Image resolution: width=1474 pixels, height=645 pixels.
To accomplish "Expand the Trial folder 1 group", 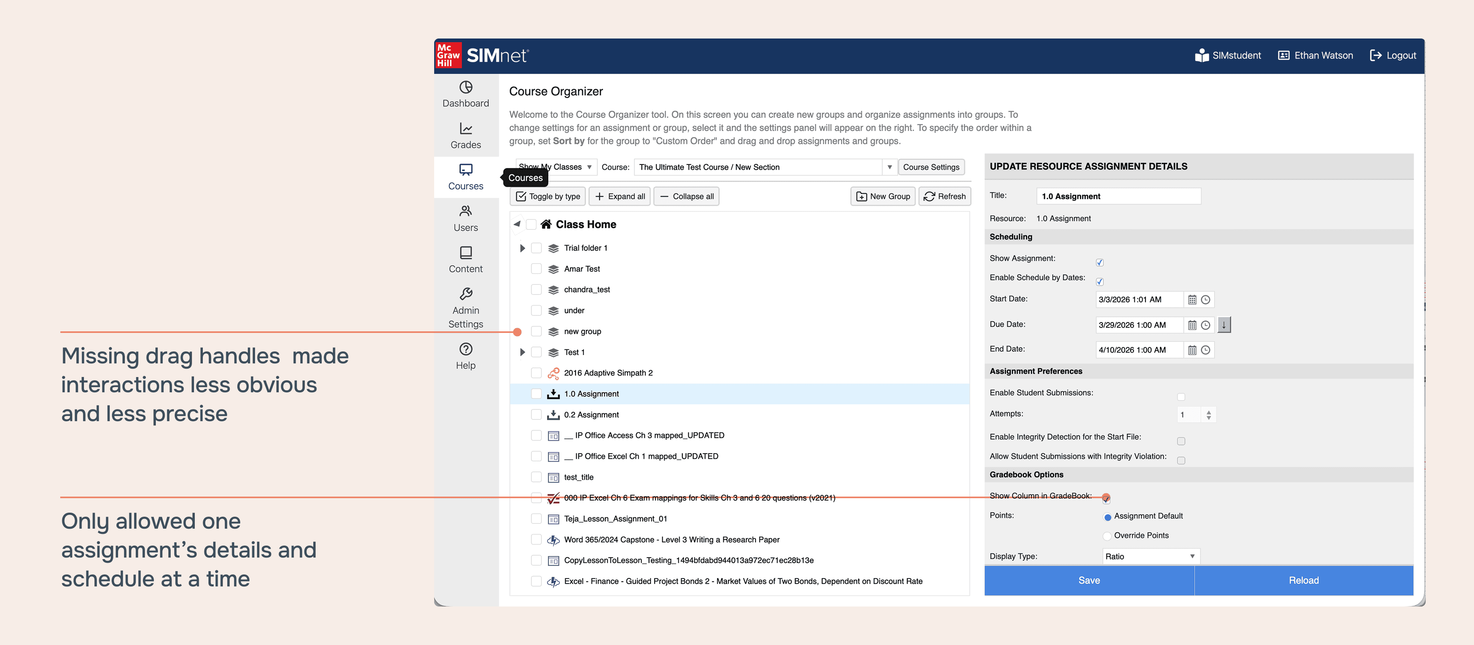I will 522,248.
